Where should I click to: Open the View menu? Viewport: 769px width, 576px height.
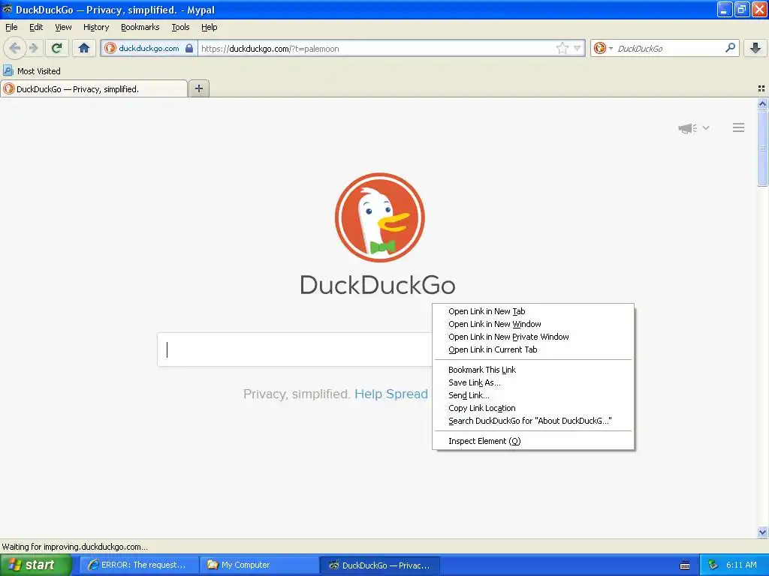(x=63, y=27)
